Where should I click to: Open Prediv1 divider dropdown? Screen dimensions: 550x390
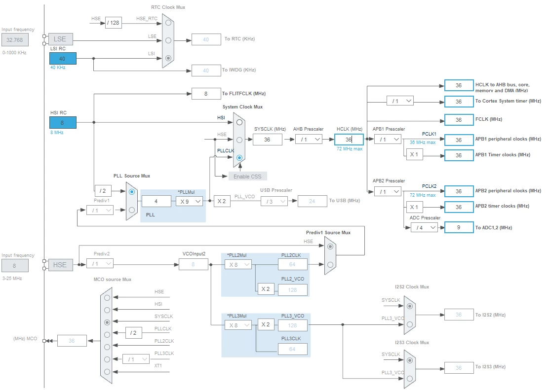tap(100, 210)
